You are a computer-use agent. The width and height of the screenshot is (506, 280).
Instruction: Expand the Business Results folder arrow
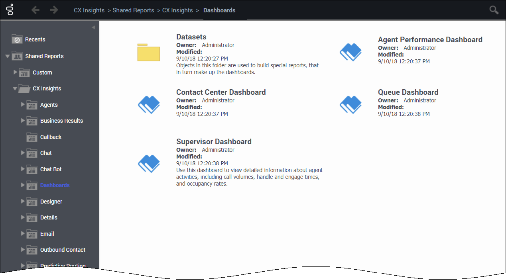tap(23, 120)
